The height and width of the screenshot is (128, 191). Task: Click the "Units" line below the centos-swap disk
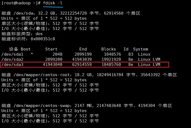(44, 111)
